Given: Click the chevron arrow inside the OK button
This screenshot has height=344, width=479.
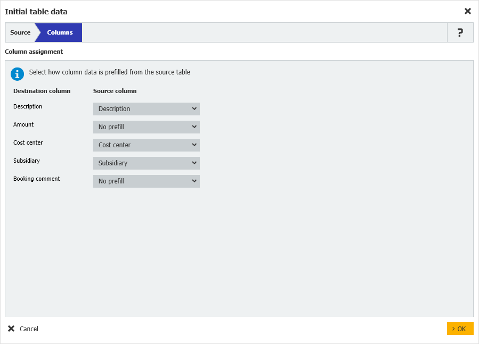Looking at the screenshot, I should tap(454, 329).
